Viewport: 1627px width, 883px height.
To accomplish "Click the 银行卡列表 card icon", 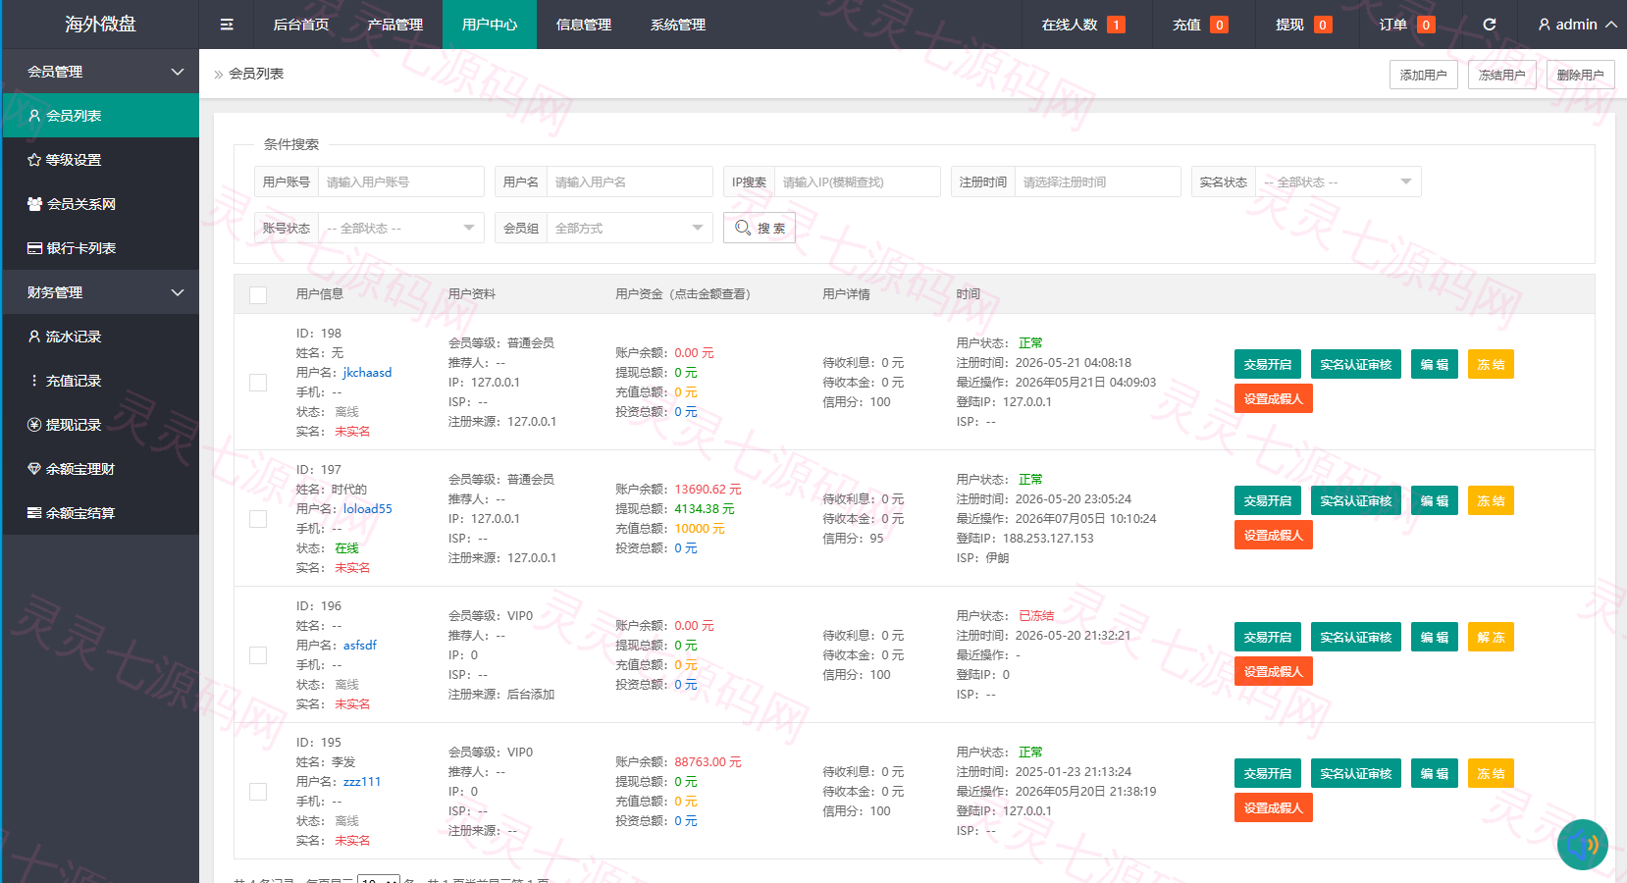I will pyautogui.click(x=34, y=248).
